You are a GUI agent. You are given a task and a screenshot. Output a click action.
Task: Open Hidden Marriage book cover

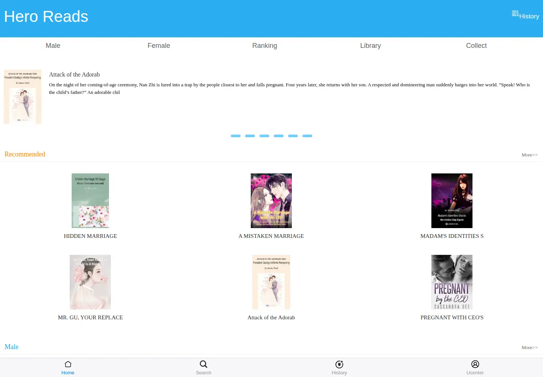(90, 201)
